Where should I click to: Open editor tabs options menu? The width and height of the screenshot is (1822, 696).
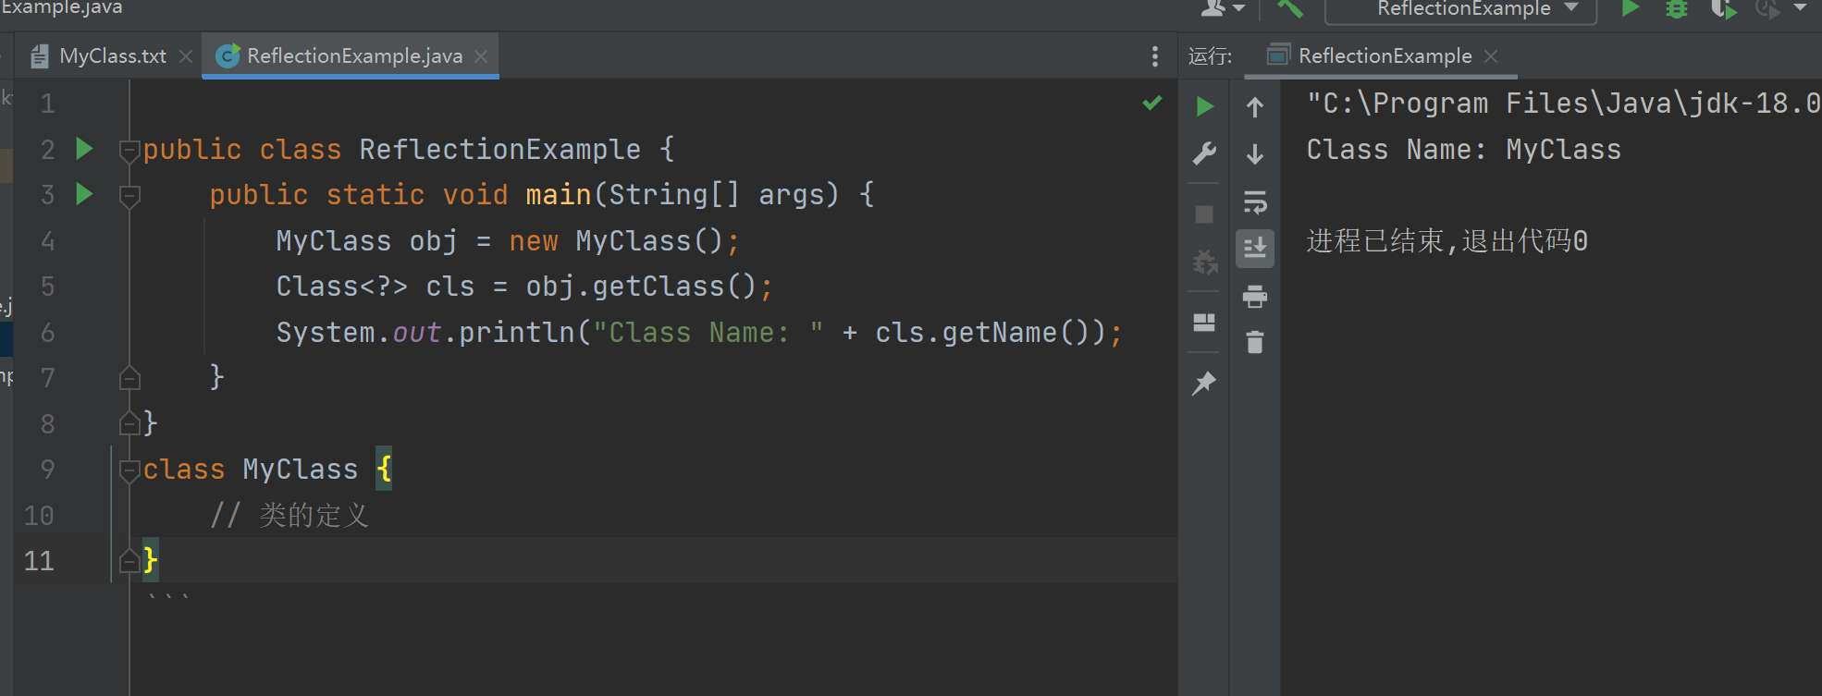click(1154, 56)
